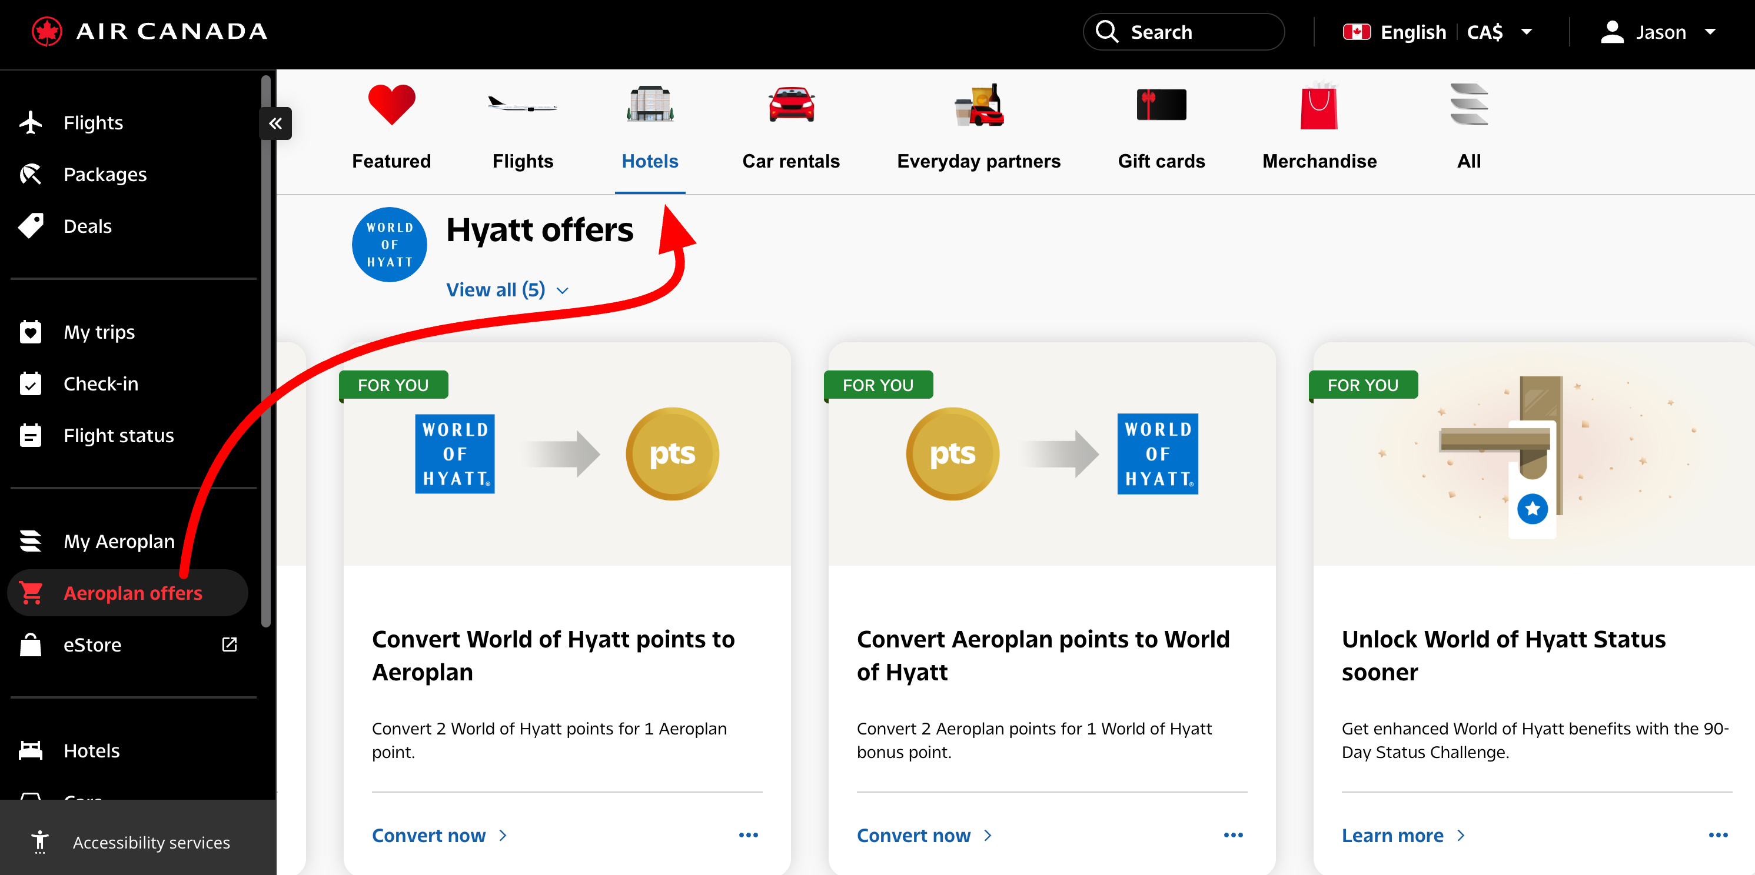The width and height of the screenshot is (1755, 875).
Task: Click the black gift card icon
Action: click(x=1161, y=105)
